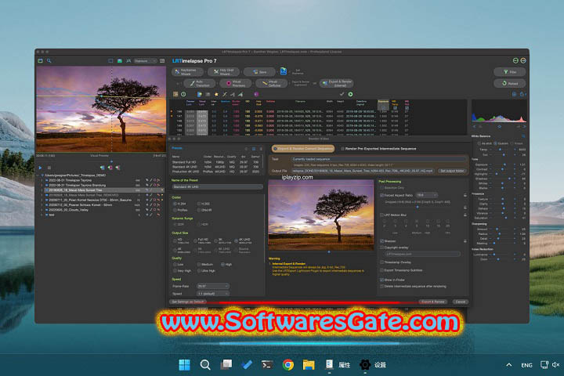564x376 pixels.
Task: Click the yellow star icon in table toolbar
Action: [216, 94]
